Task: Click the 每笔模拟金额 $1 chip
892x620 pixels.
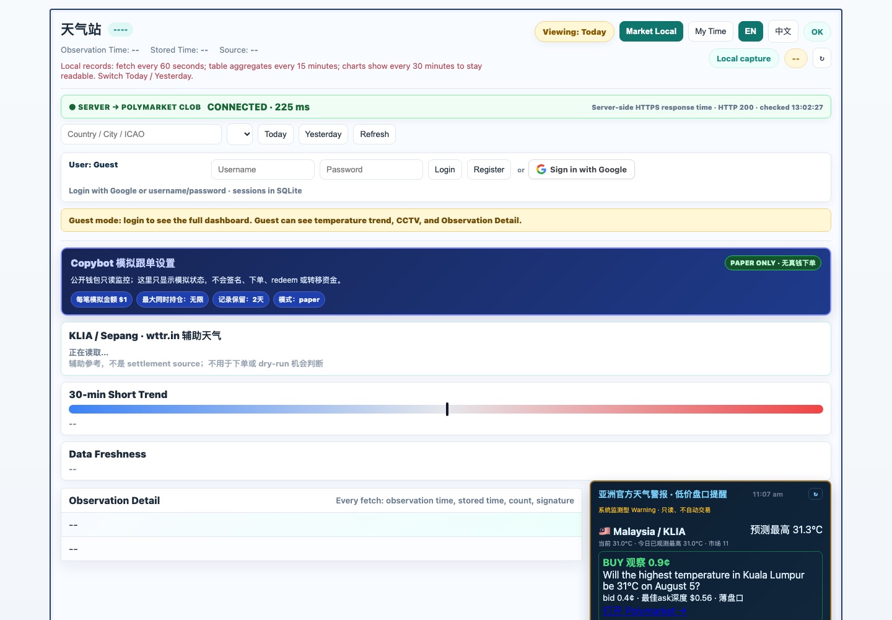Action: click(102, 299)
